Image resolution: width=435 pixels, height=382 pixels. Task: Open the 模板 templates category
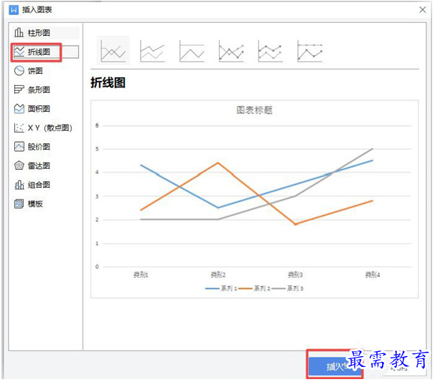pyautogui.click(x=45, y=204)
